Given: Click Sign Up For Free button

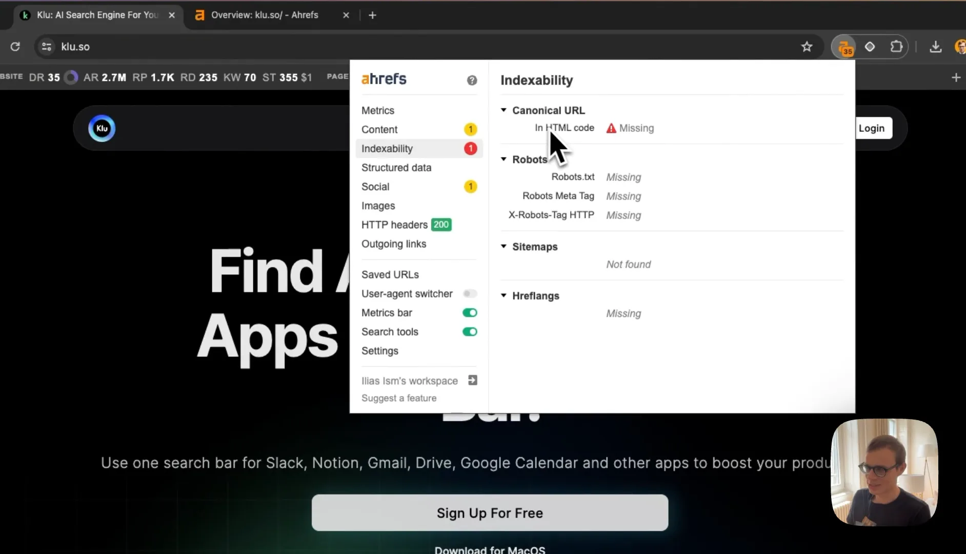Looking at the screenshot, I should [490, 513].
